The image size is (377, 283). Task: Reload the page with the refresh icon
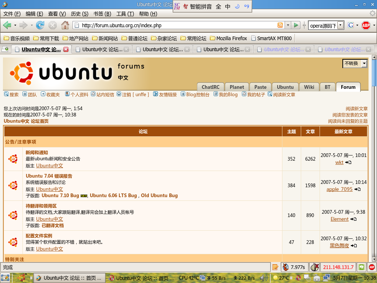point(40,25)
